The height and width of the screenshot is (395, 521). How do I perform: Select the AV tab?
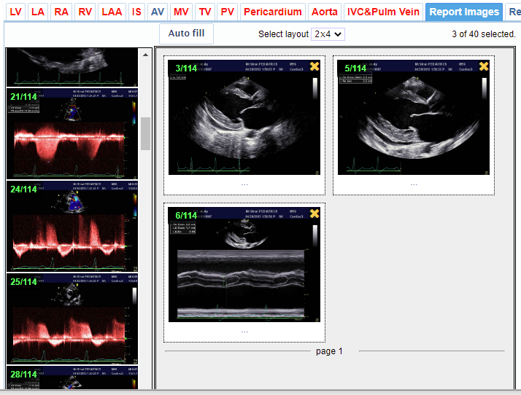[158, 12]
